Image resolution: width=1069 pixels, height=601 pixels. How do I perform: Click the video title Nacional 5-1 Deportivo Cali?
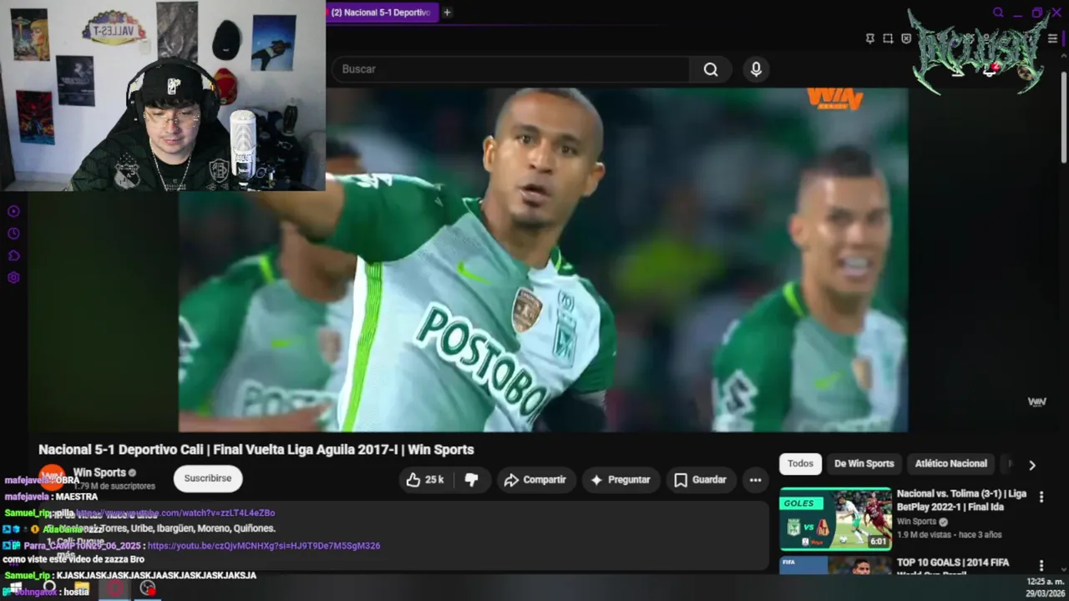click(x=256, y=449)
